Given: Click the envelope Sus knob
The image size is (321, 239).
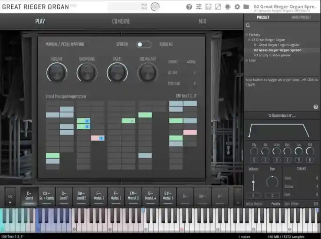Looking at the screenshot, I should point(299,151).
